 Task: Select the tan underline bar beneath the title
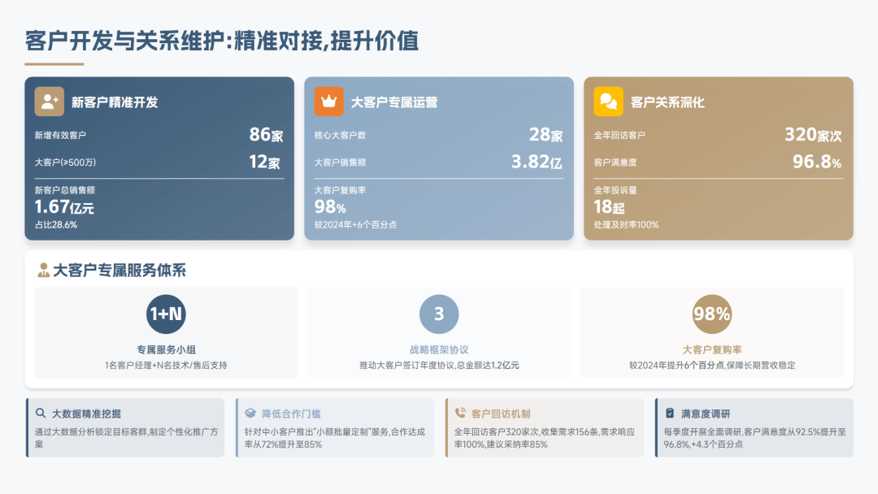54,63
